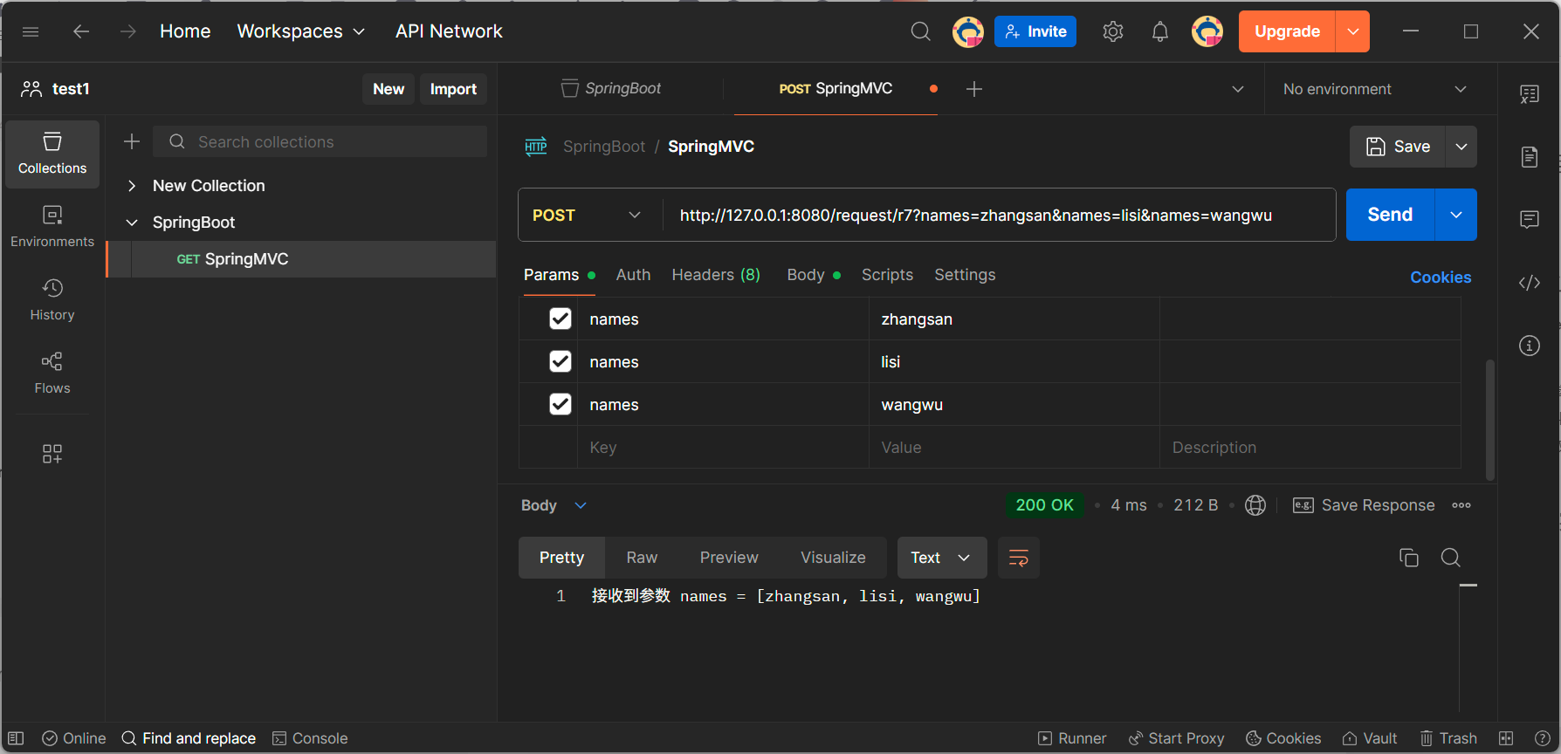Switch to the Scripts tab

[x=887, y=275]
